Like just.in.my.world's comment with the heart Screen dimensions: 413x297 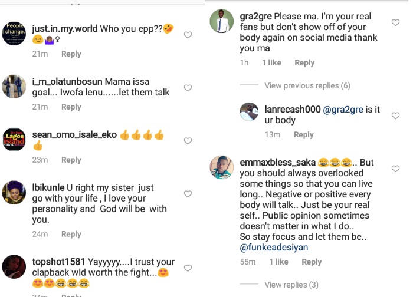point(188,35)
